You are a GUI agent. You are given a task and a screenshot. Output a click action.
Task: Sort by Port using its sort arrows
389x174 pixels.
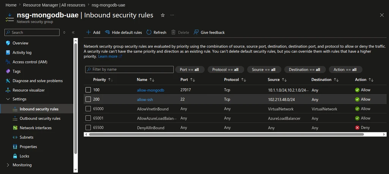pos(192,80)
